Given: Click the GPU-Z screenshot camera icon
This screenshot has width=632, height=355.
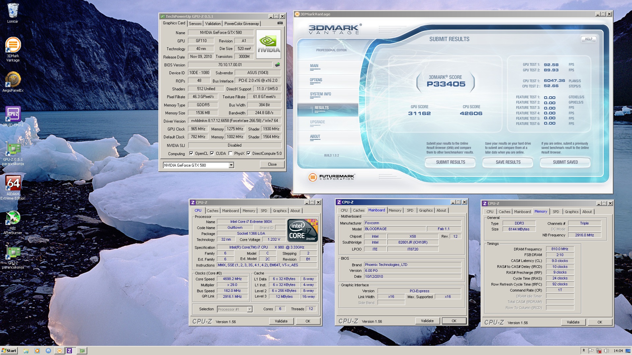Looking at the screenshot, I should 280,23.
